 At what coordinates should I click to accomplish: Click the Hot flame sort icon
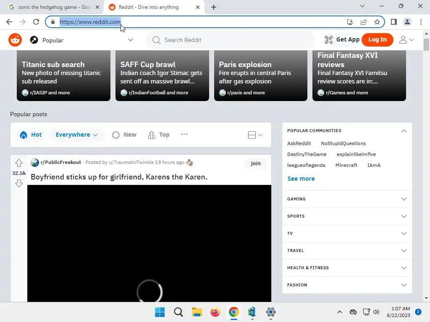coord(24,135)
